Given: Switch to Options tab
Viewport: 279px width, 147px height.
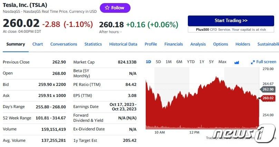Looking at the screenshot, I should (221, 44).
